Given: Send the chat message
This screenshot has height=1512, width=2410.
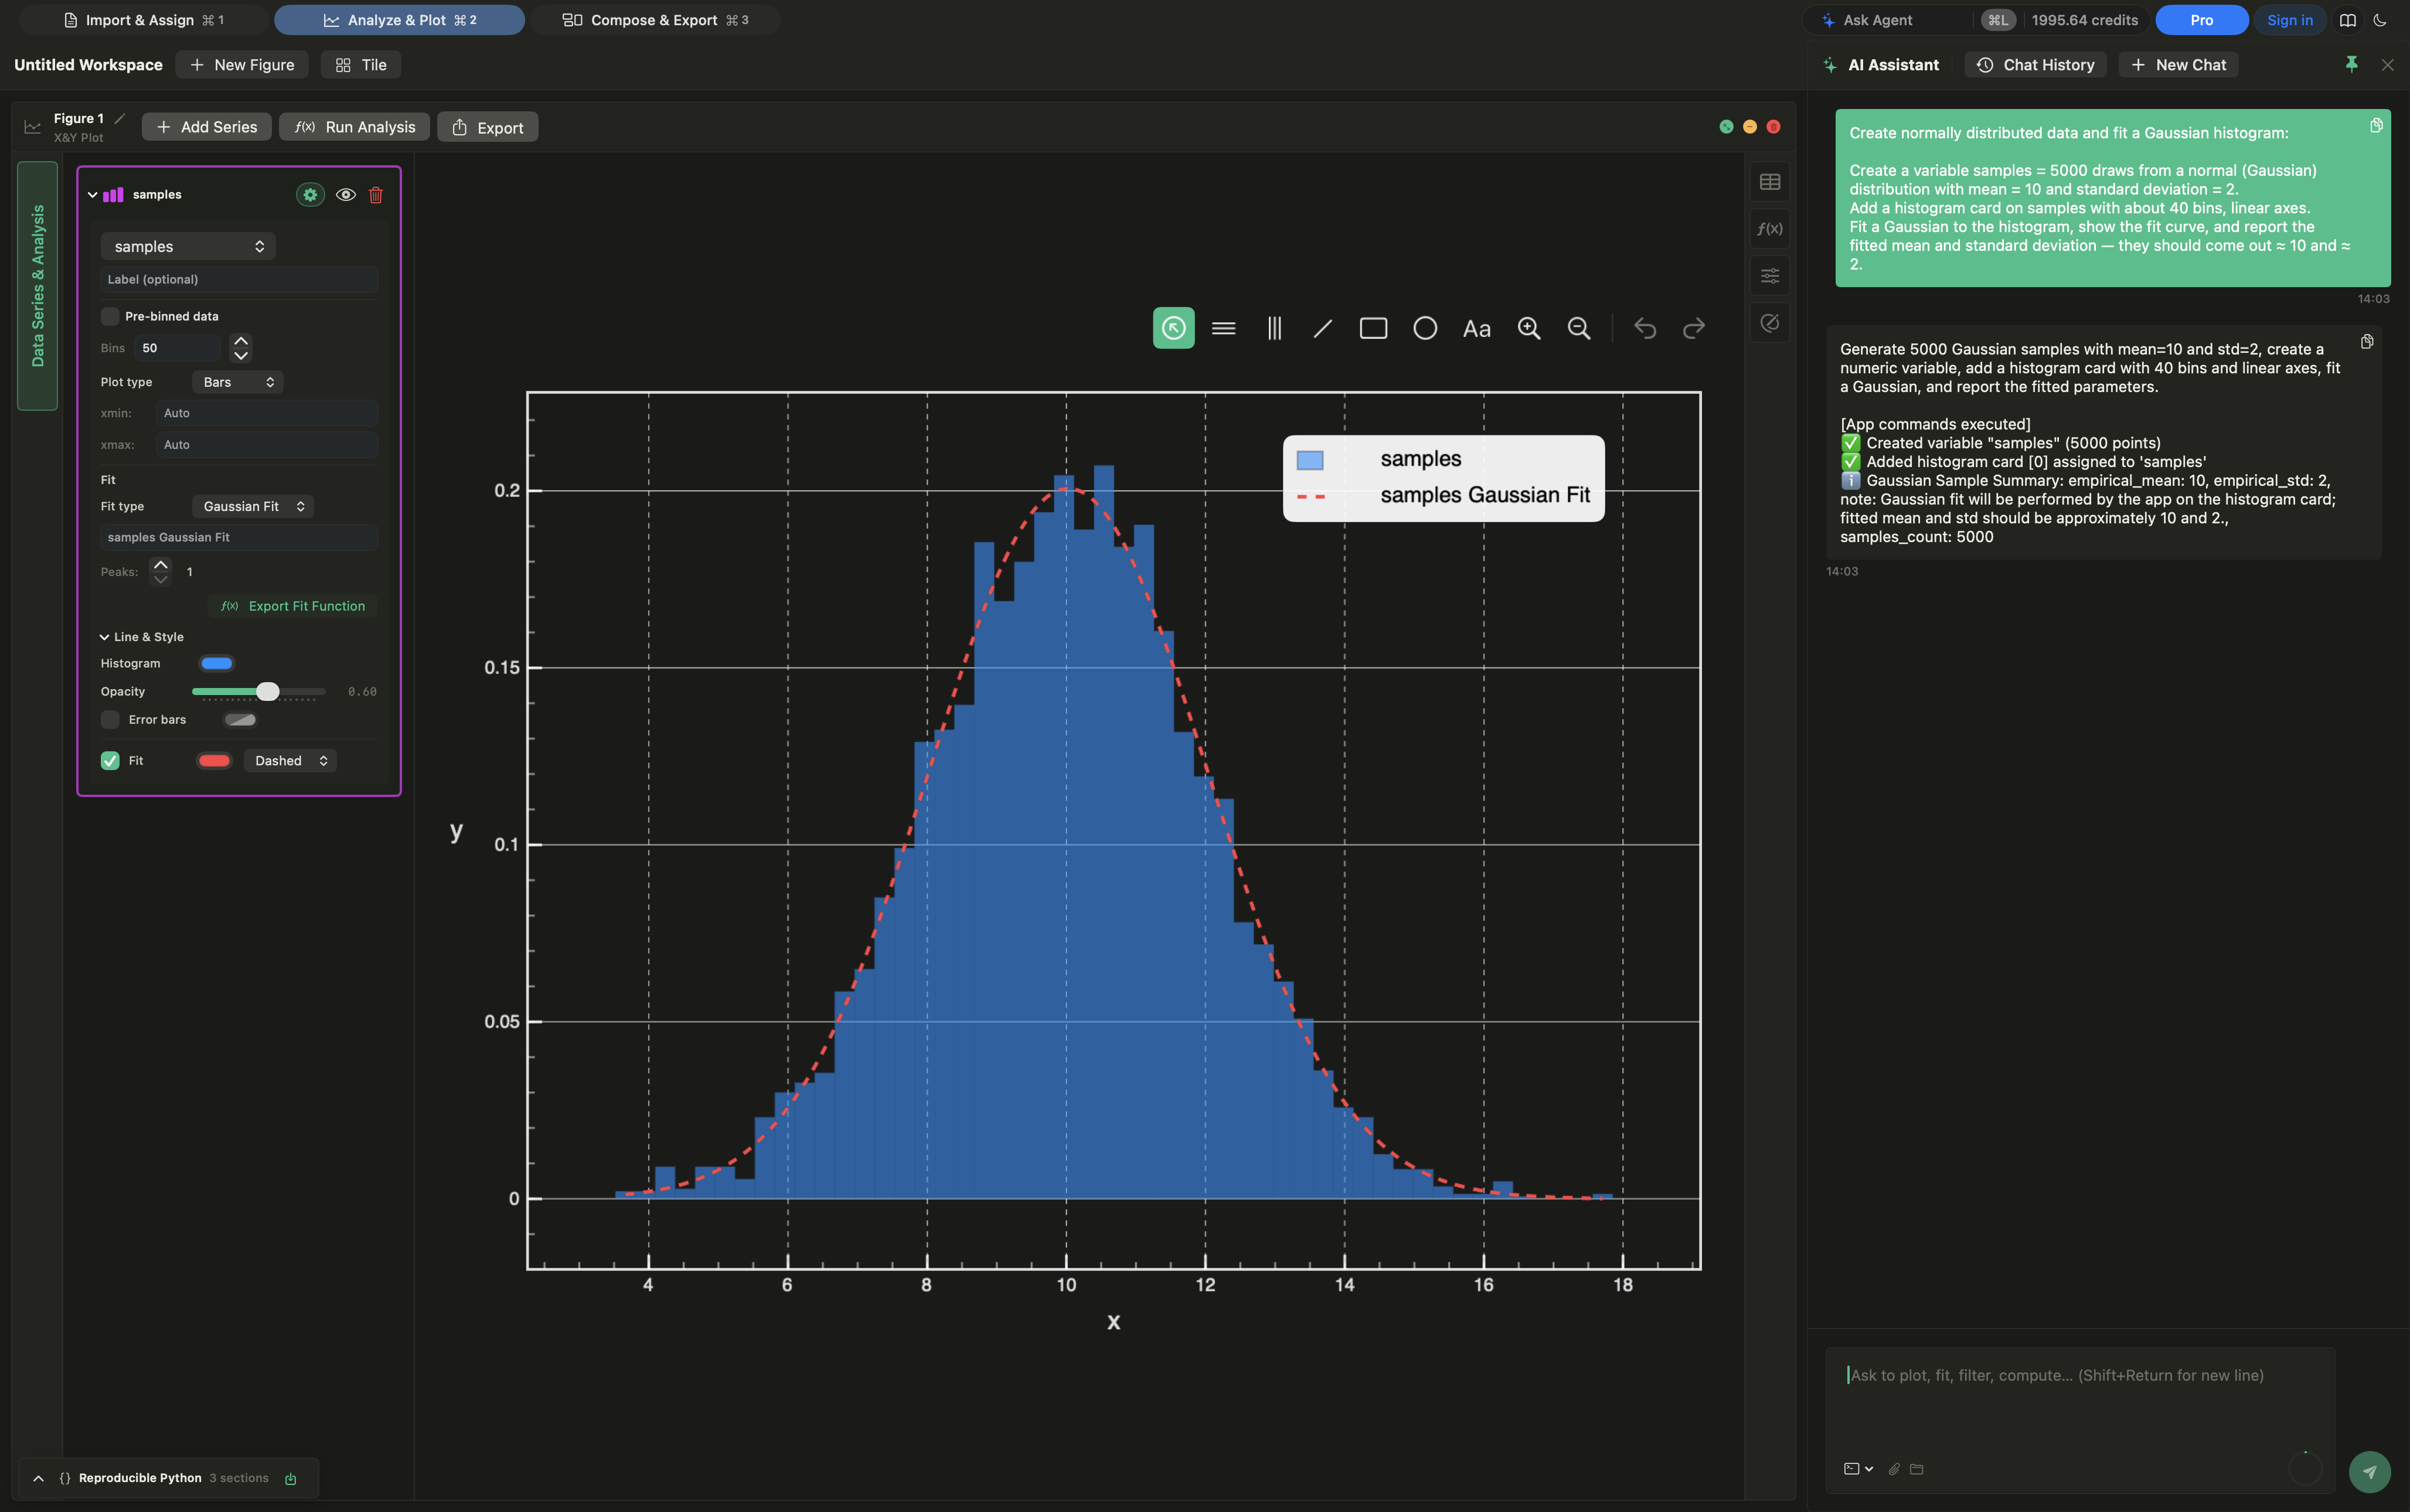Looking at the screenshot, I should click(2369, 1471).
